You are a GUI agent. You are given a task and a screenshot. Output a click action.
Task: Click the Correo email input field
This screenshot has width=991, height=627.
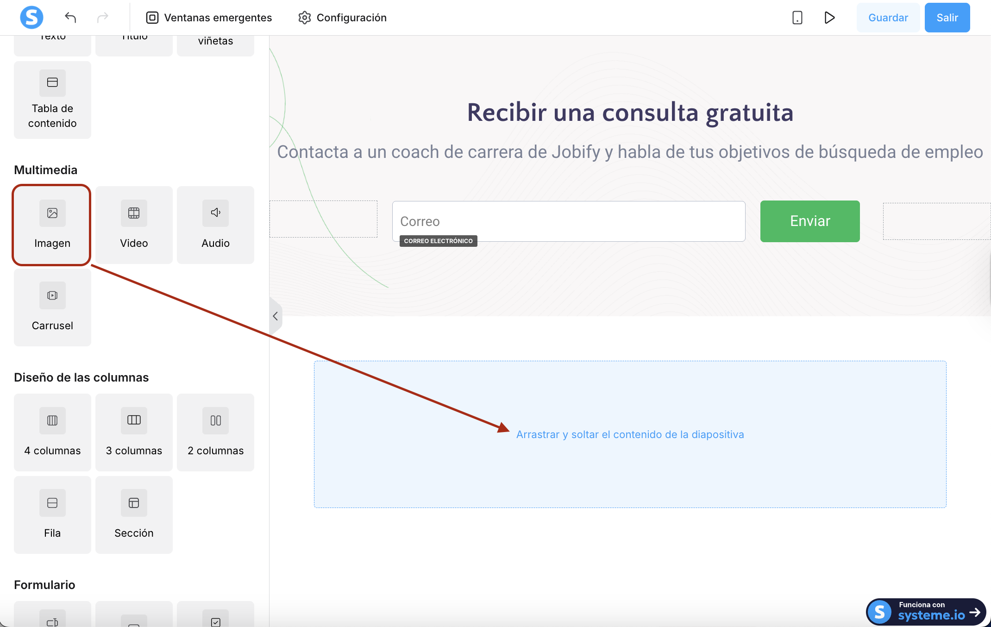coord(568,221)
